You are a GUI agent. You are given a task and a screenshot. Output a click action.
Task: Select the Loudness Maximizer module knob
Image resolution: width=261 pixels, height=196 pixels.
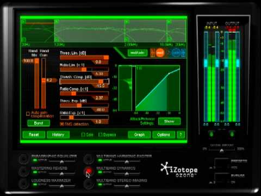click(24, 183)
